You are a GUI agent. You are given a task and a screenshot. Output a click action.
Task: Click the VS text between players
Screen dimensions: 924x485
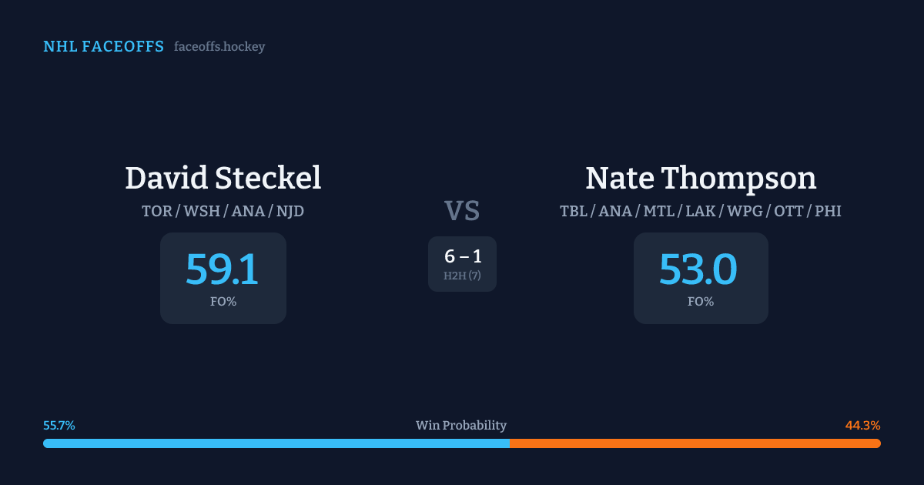[462, 210]
